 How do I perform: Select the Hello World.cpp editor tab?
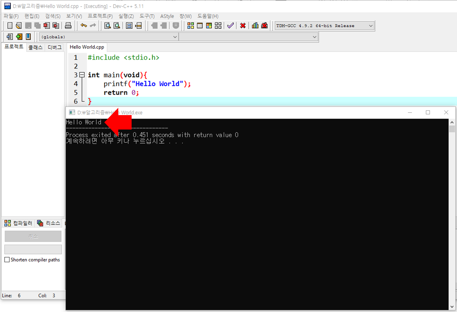click(87, 47)
